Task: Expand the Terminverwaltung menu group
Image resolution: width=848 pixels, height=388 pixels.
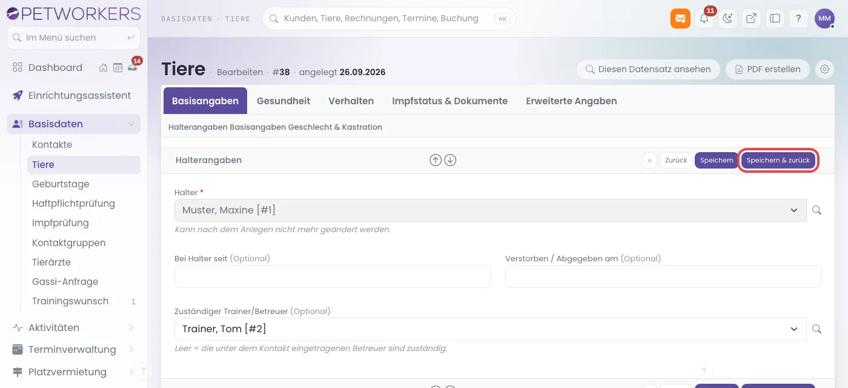Action: tap(73, 349)
